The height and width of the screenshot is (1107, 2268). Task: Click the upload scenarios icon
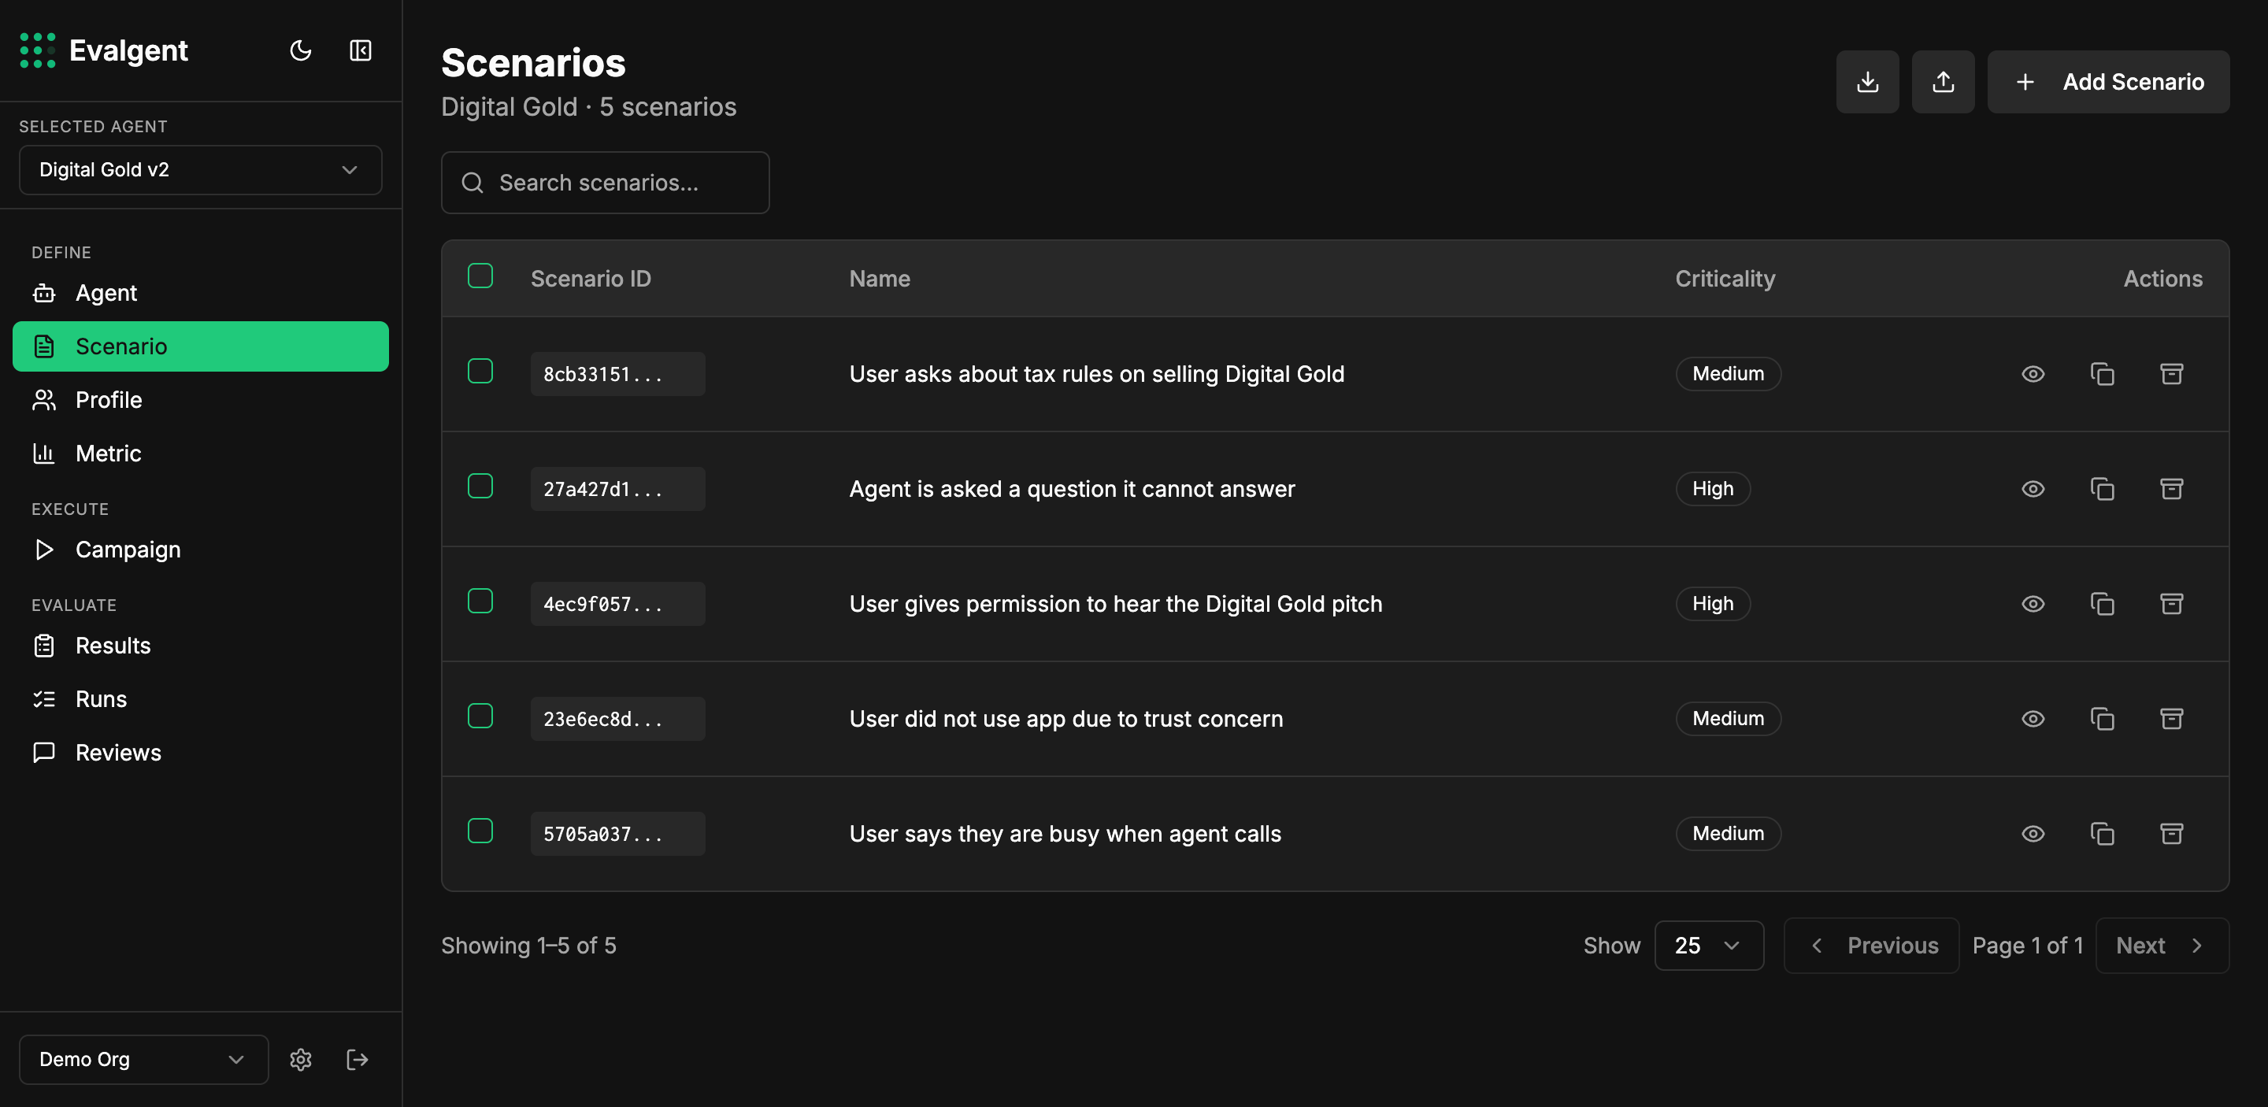click(1942, 82)
